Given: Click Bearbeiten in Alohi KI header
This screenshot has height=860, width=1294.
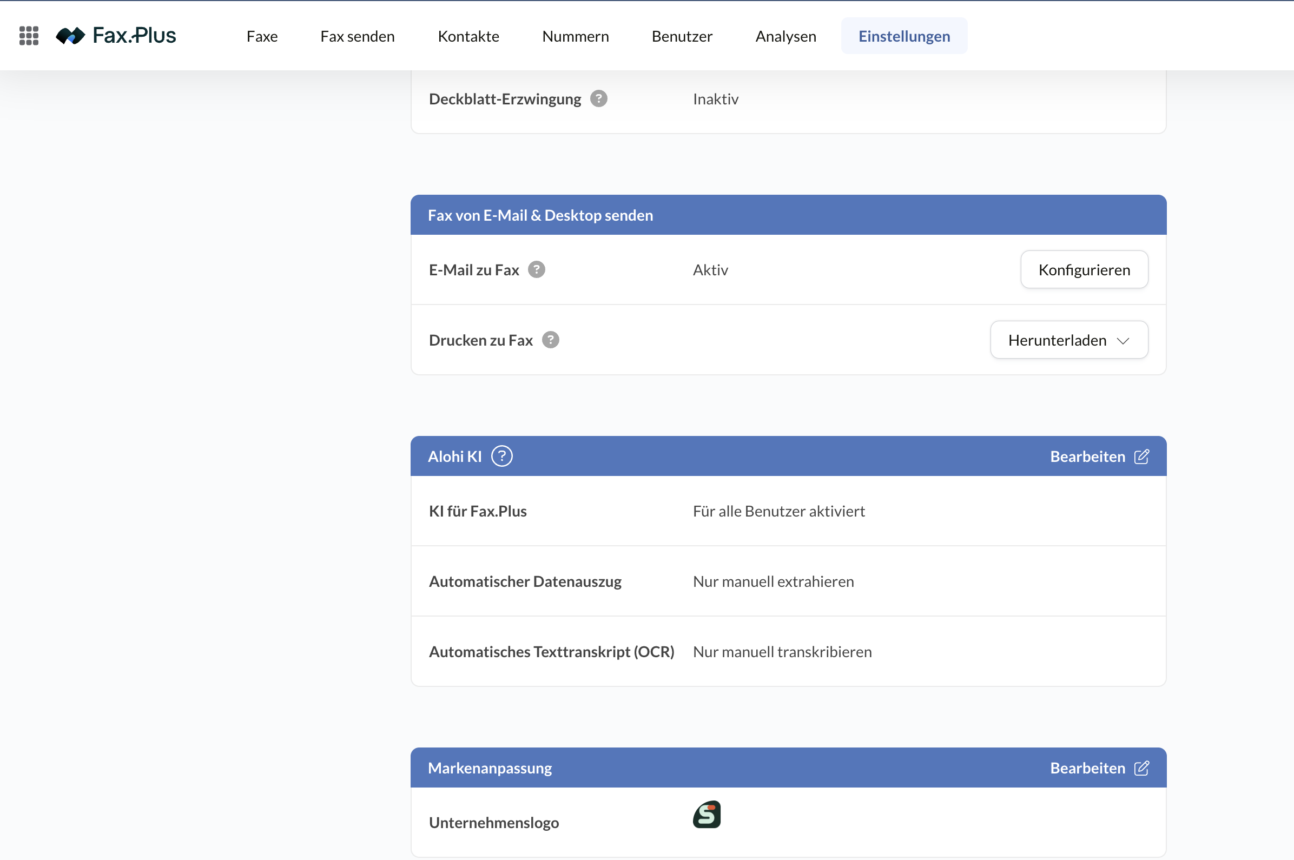Looking at the screenshot, I should (x=1087, y=457).
